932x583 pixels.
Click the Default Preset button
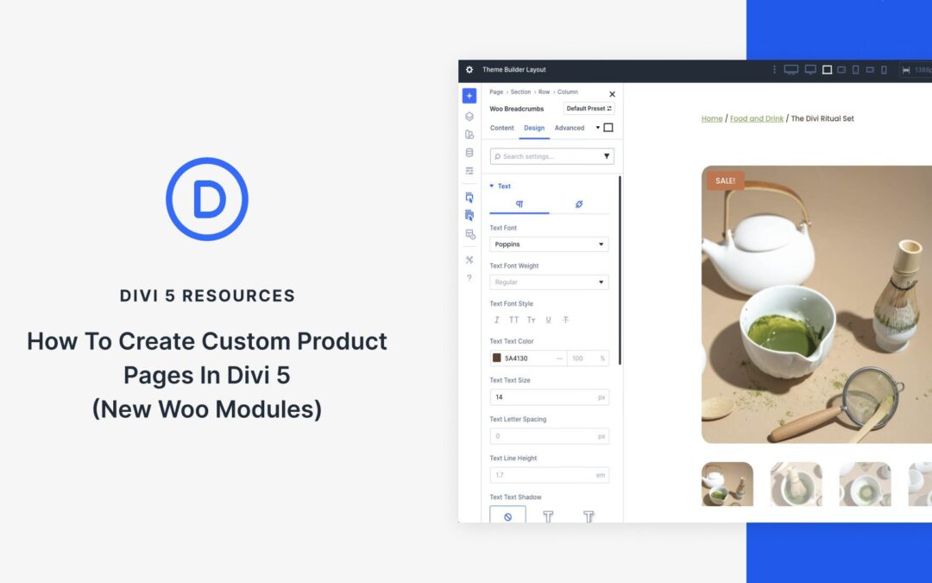pyautogui.click(x=588, y=108)
